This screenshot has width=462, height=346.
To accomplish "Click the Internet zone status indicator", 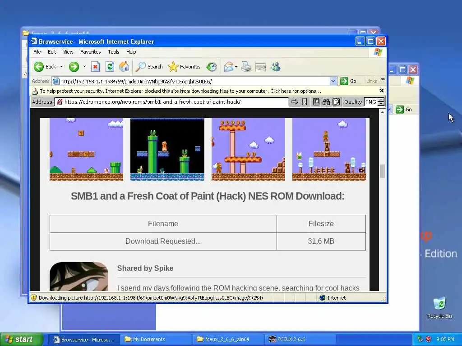I will pos(333,298).
